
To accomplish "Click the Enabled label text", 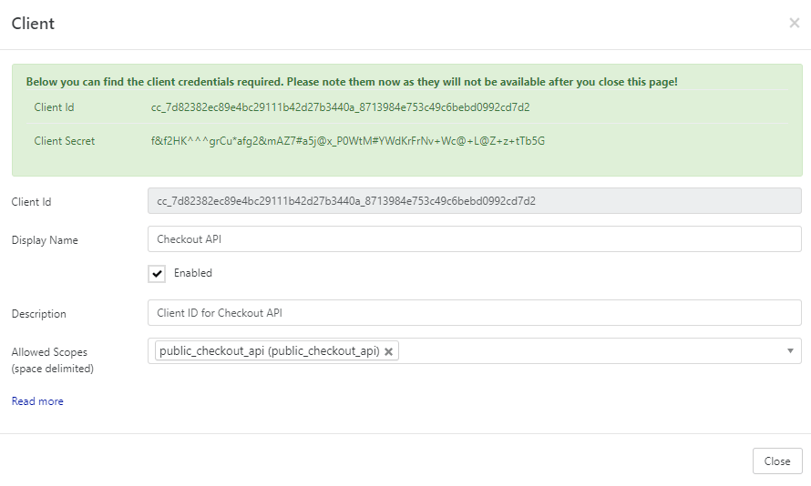I will (x=193, y=273).
